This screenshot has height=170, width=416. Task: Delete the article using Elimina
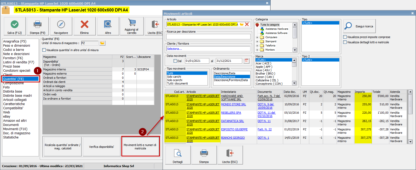(85, 26)
